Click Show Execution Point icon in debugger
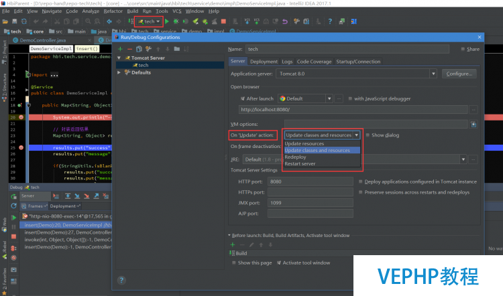The image size is (503, 296). (56, 196)
